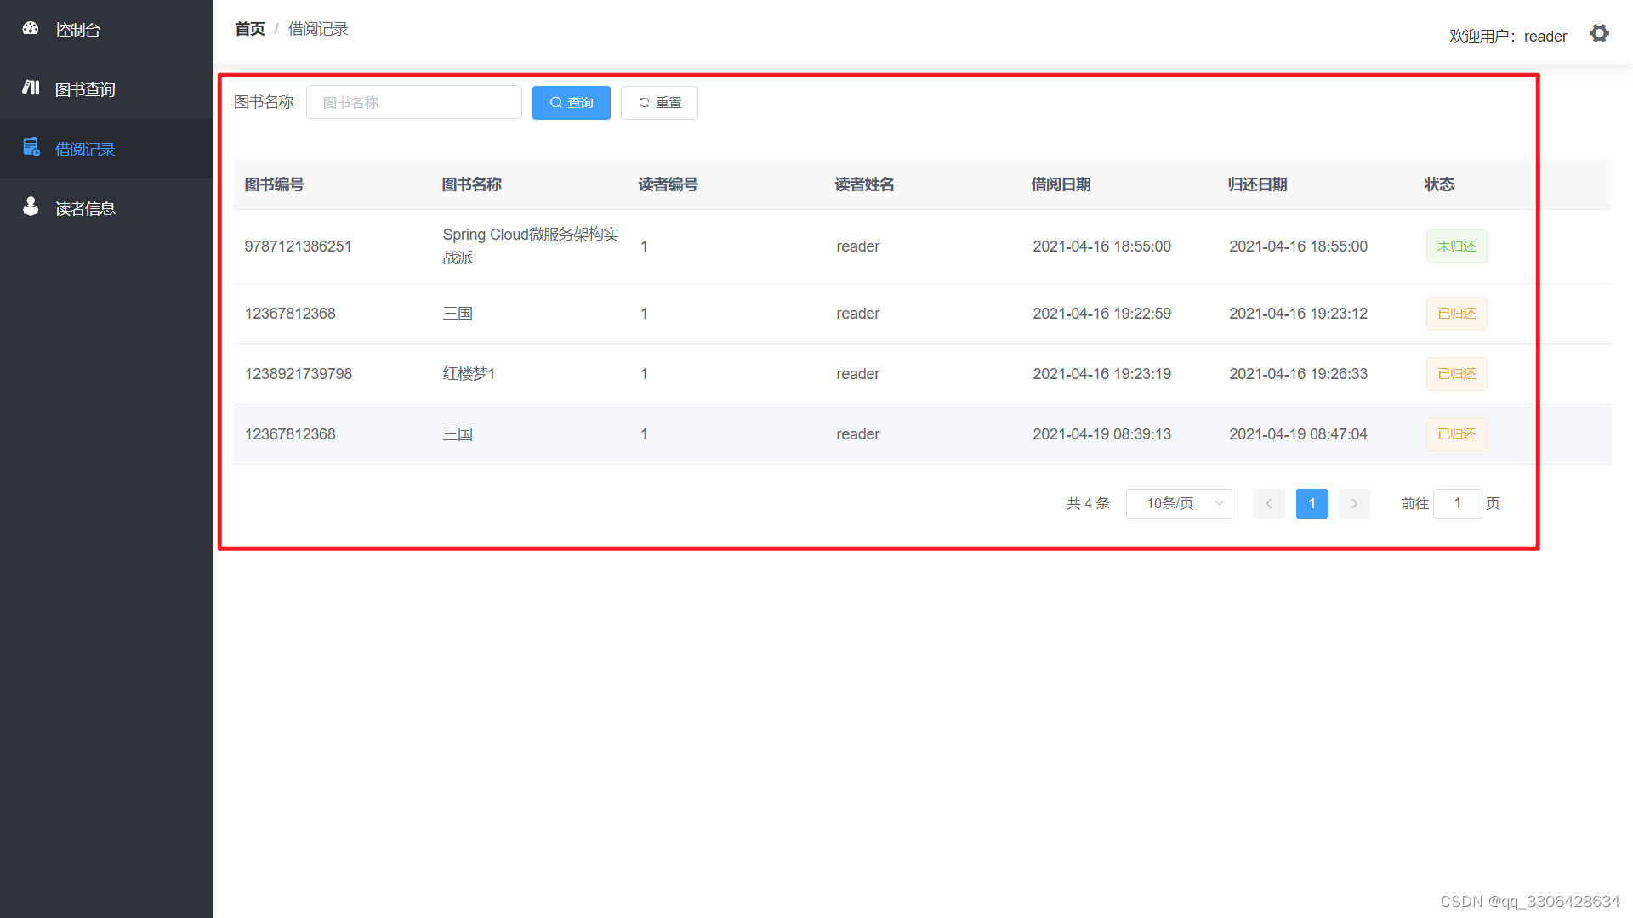Open the 图书查询 menu item

coord(106,89)
